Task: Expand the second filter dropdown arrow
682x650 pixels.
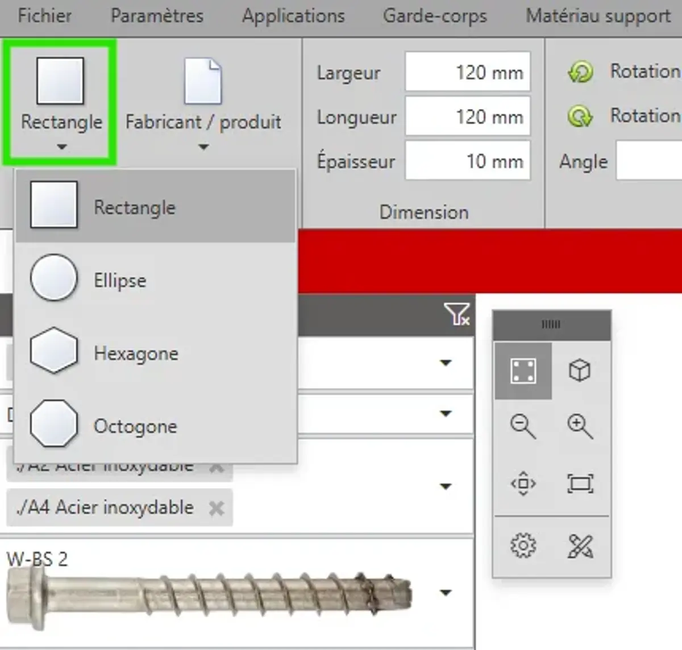Action: click(446, 413)
